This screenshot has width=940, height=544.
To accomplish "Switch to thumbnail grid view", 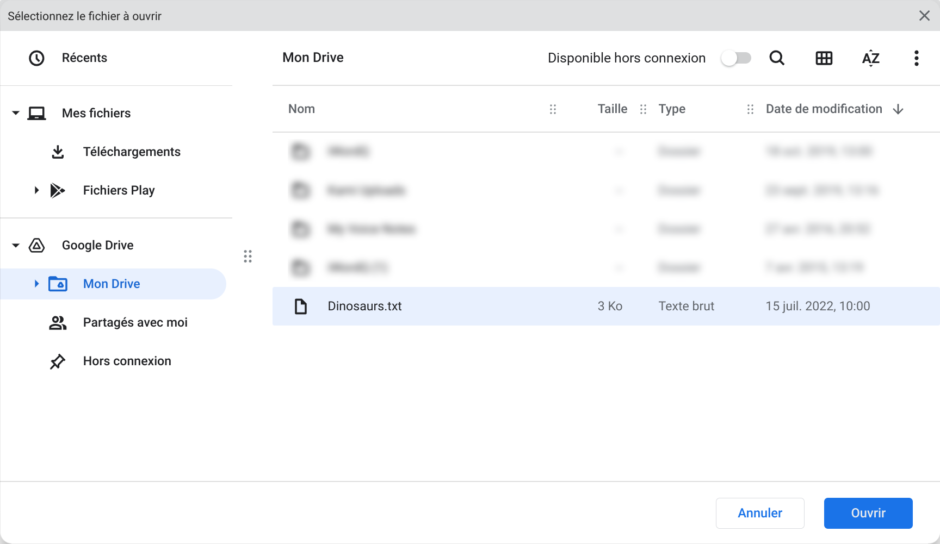I will pos(824,58).
